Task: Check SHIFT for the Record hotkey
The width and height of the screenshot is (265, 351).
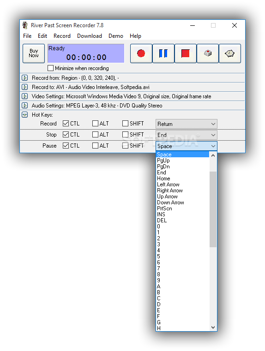Action: (125, 124)
